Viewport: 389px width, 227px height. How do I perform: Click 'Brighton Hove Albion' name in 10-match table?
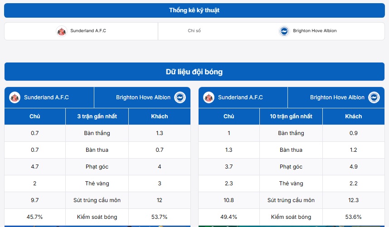(x=337, y=97)
